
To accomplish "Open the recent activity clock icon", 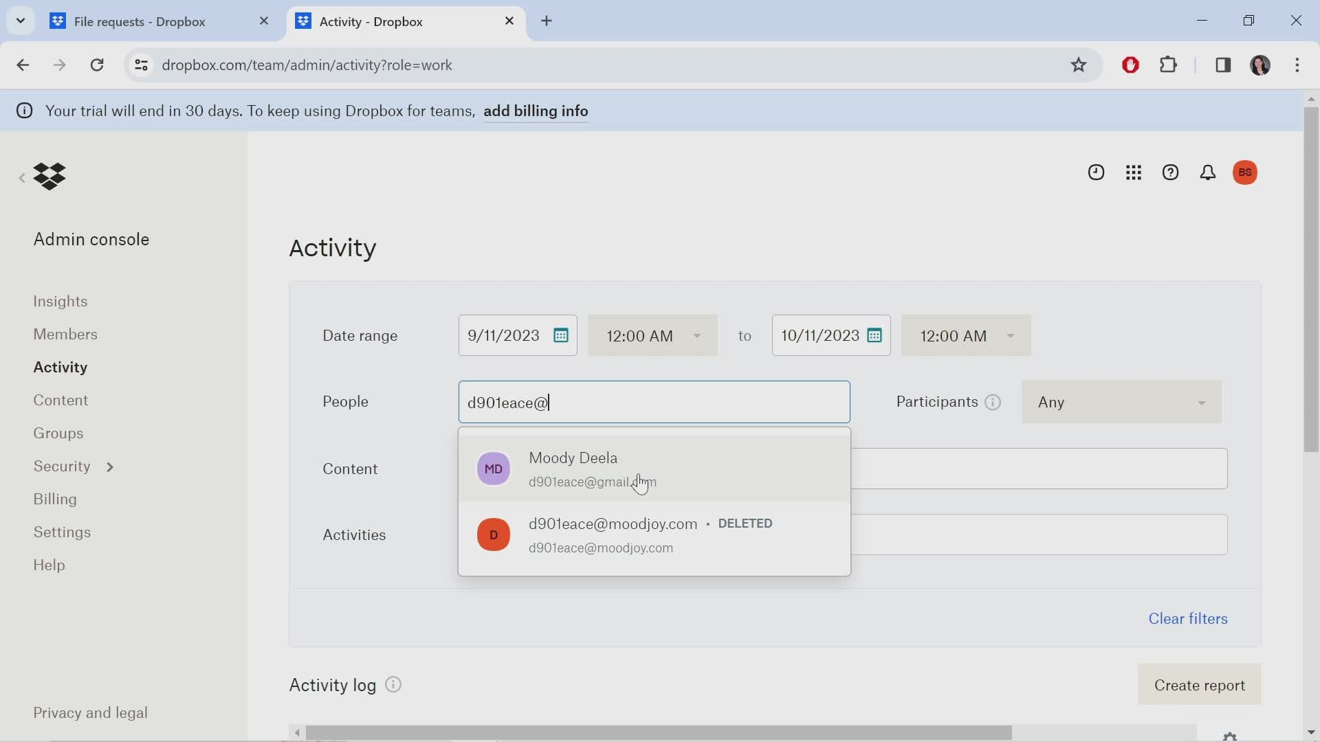I will click(1096, 172).
